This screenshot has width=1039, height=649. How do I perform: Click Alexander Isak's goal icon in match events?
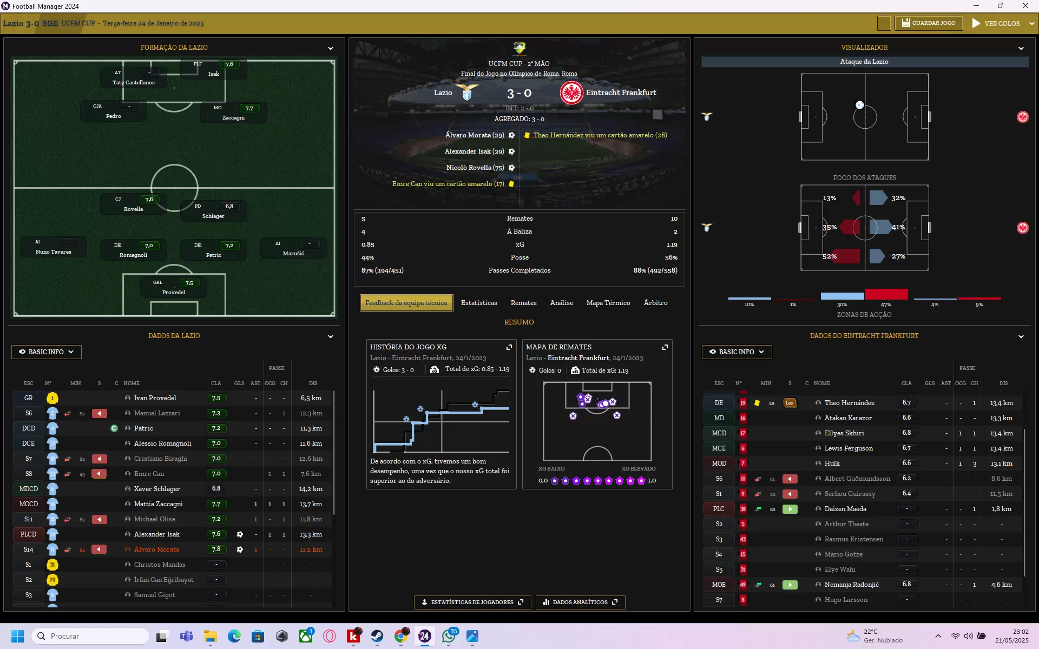coord(511,151)
